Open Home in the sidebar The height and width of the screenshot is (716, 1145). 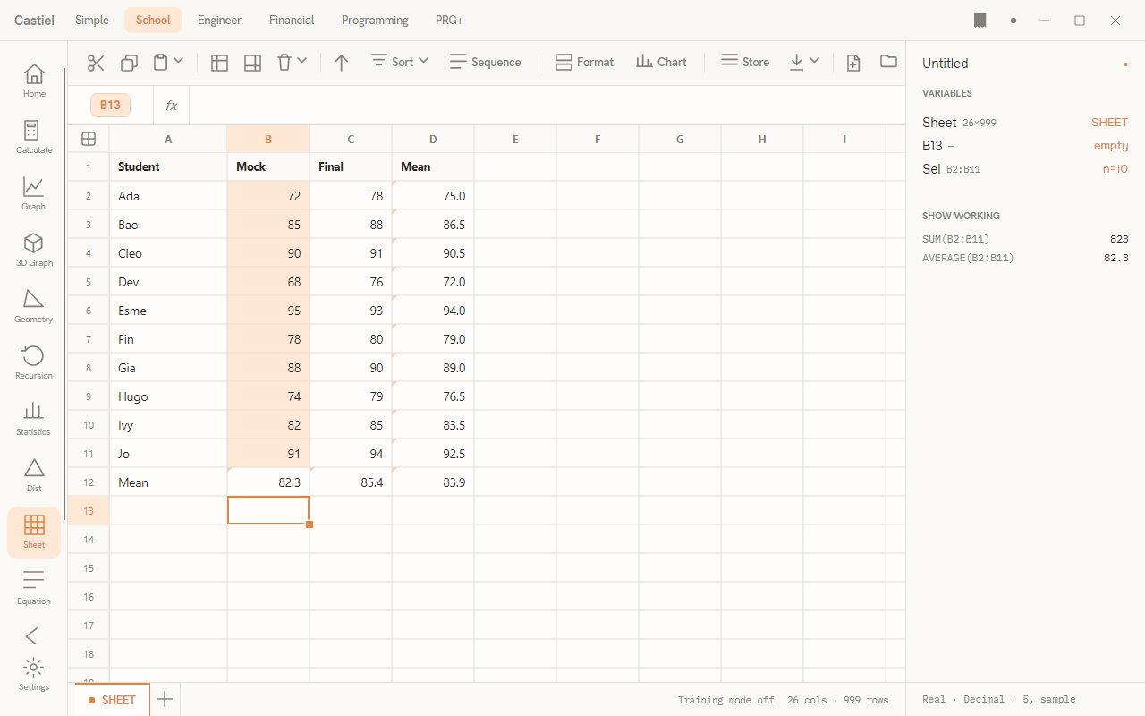pos(34,81)
